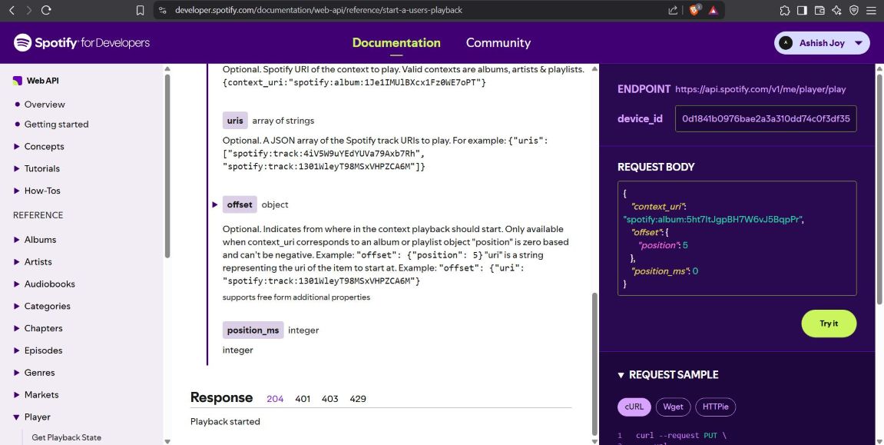Viewport: 884px width, 445px height.
Task: Expand the Genres reference section
Action: 17,373
